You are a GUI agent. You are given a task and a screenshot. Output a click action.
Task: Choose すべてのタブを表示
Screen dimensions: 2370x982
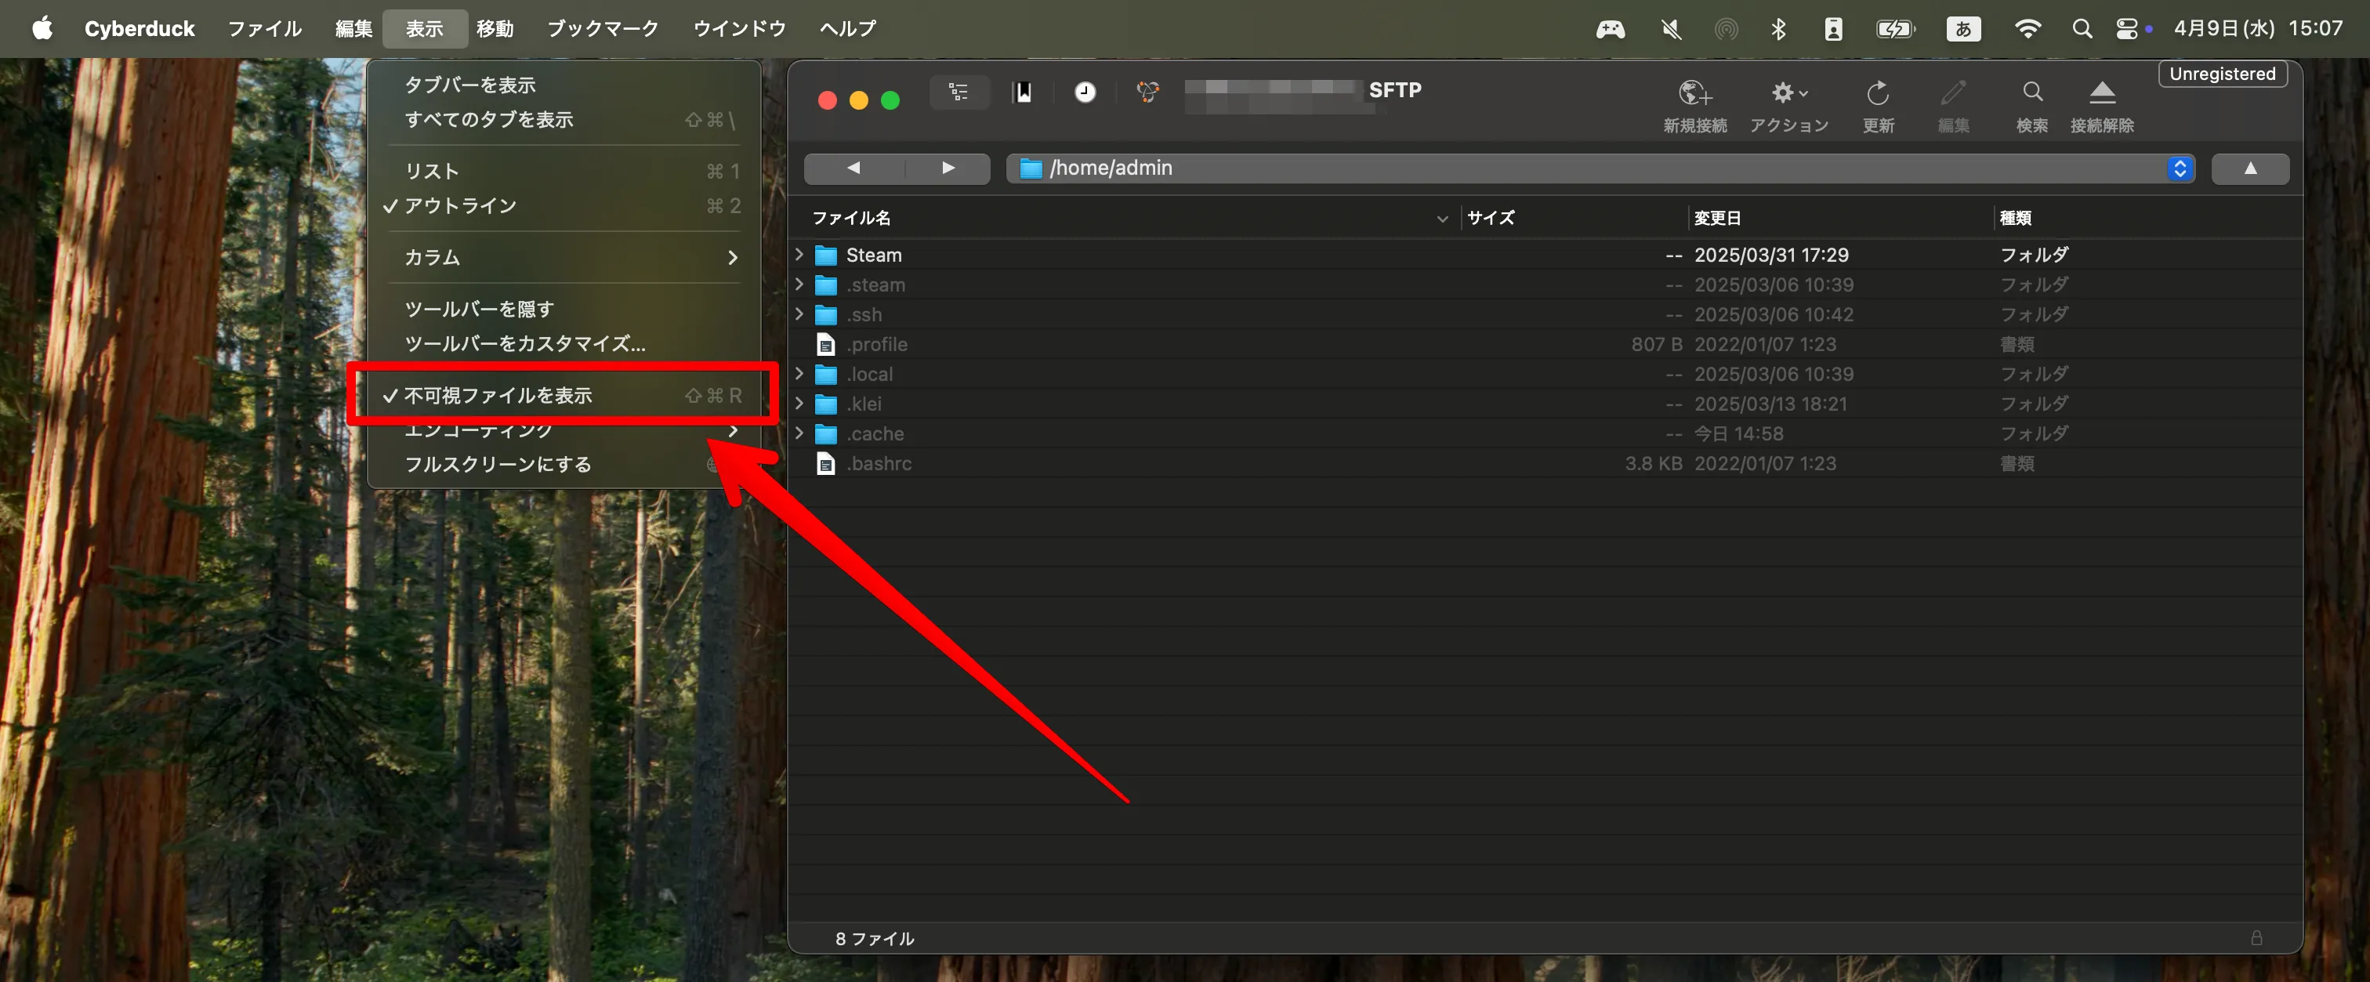point(564,120)
